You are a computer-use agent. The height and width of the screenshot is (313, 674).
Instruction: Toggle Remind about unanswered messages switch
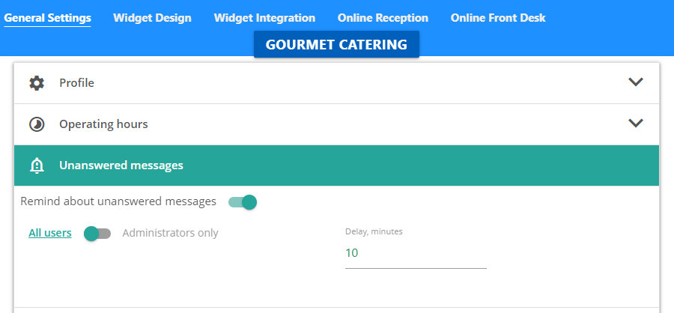click(x=243, y=202)
